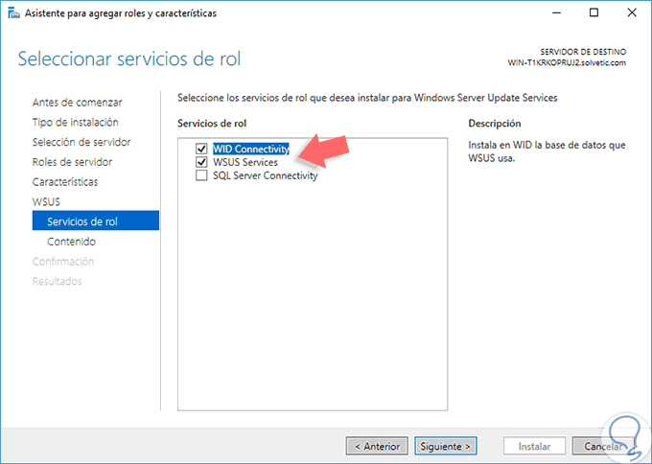Screen dimensions: 652x464
Task: Click the Anterior button
Action: [x=378, y=446]
